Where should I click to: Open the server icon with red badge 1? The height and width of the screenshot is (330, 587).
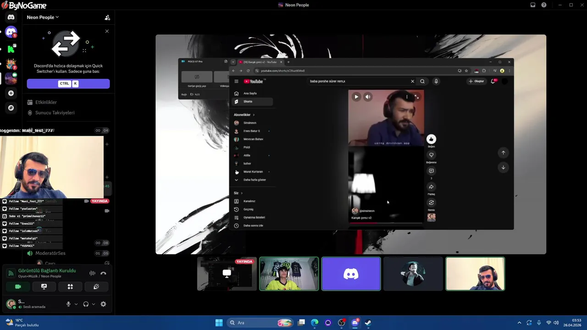click(x=11, y=32)
